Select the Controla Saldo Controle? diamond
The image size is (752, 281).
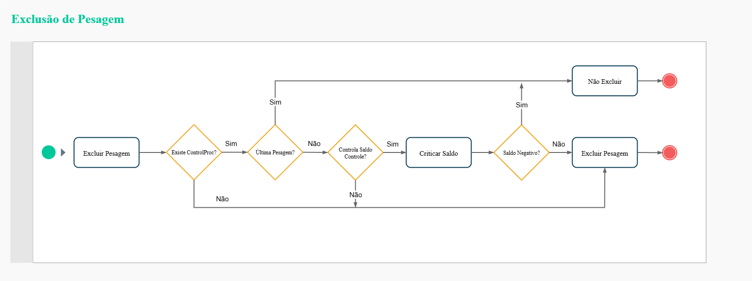[x=355, y=153]
